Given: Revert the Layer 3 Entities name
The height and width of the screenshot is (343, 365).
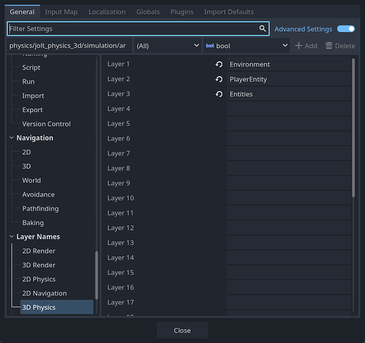Looking at the screenshot, I should (x=219, y=94).
